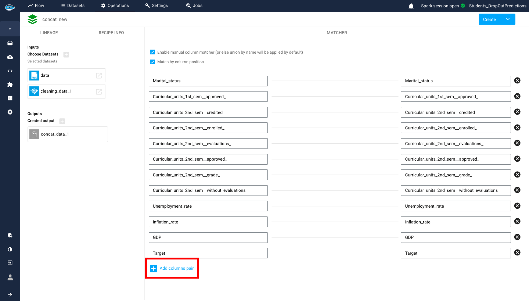Delete the GDP column pair row
This screenshot has width=529, height=301.
pyautogui.click(x=517, y=237)
